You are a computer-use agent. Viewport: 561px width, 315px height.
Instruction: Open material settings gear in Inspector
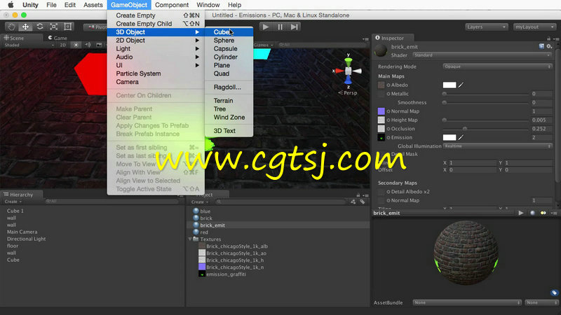coord(549,46)
